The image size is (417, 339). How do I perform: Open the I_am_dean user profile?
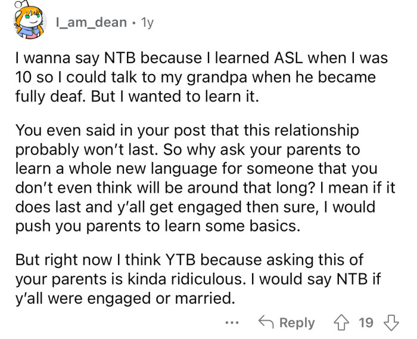(x=91, y=23)
